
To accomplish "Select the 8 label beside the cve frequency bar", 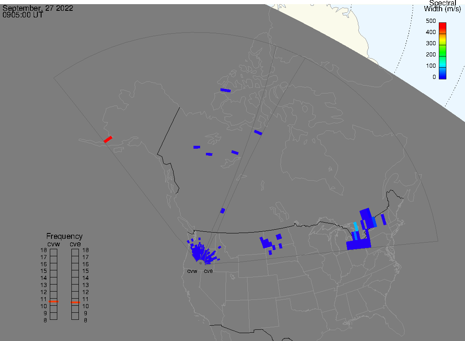I will (x=86, y=320).
